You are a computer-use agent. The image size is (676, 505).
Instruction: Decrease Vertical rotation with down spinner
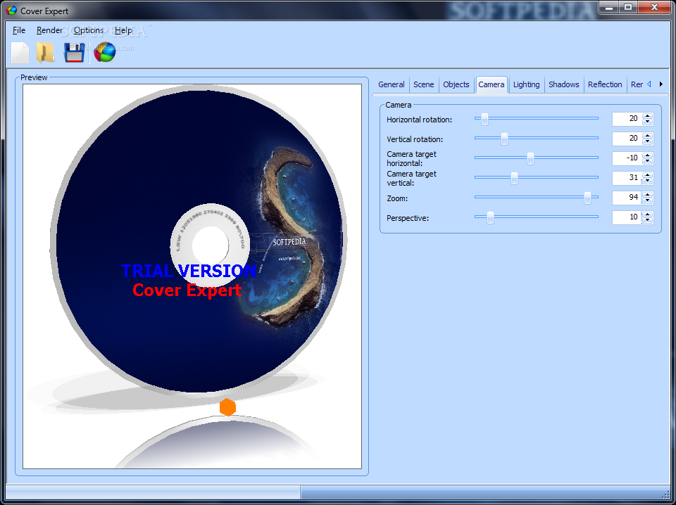(647, 142)
